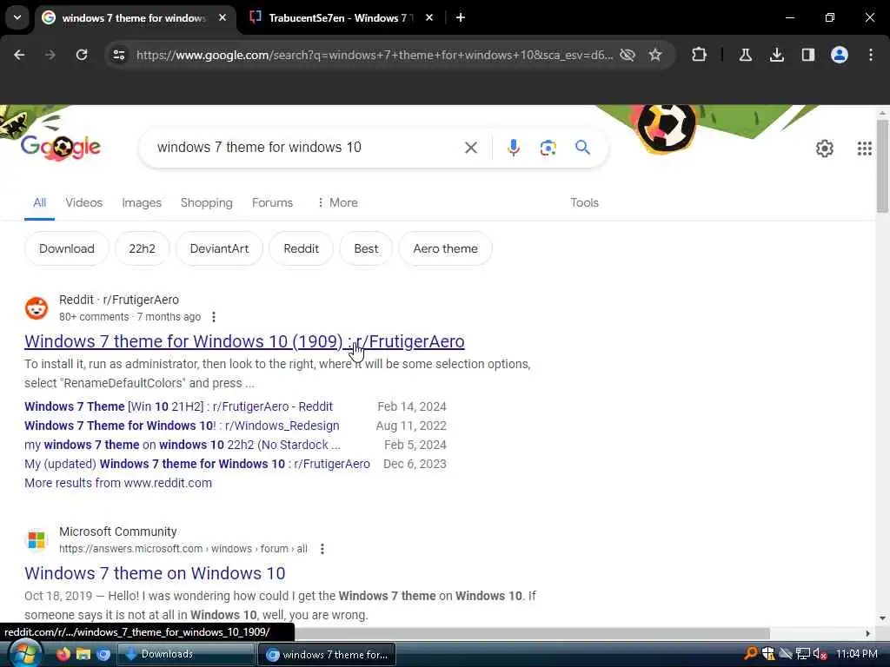The width and height of the screenshot is (890, 667).
Task: Close the Google search tab
Action: (x=222, y=17)
